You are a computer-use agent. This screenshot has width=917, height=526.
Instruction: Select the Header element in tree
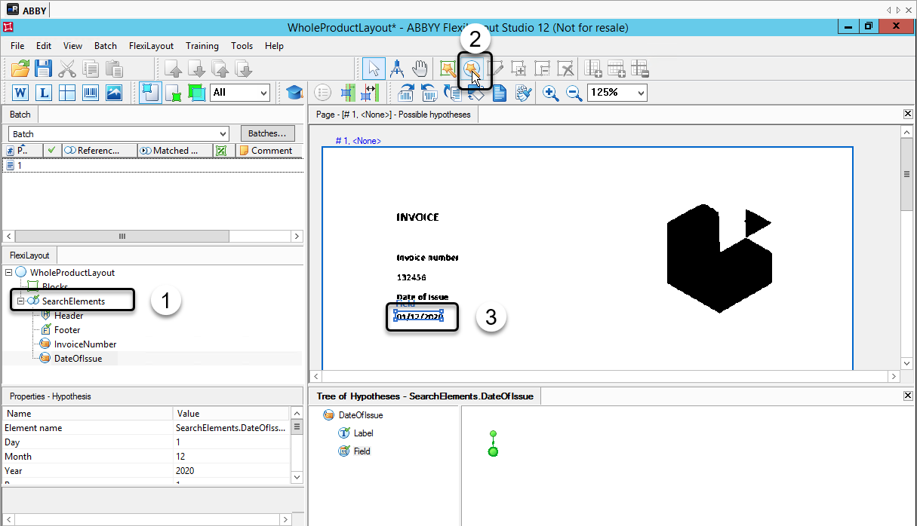point(69,316)
